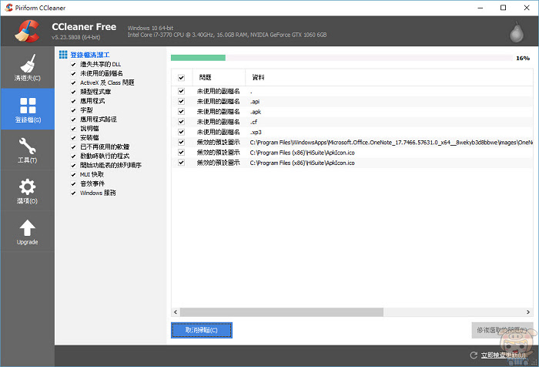The height and width of the screenshot is (367, 539).
Task: Click the horizontal scrollbar thumb in results
Action: click(x=282, y=312)
